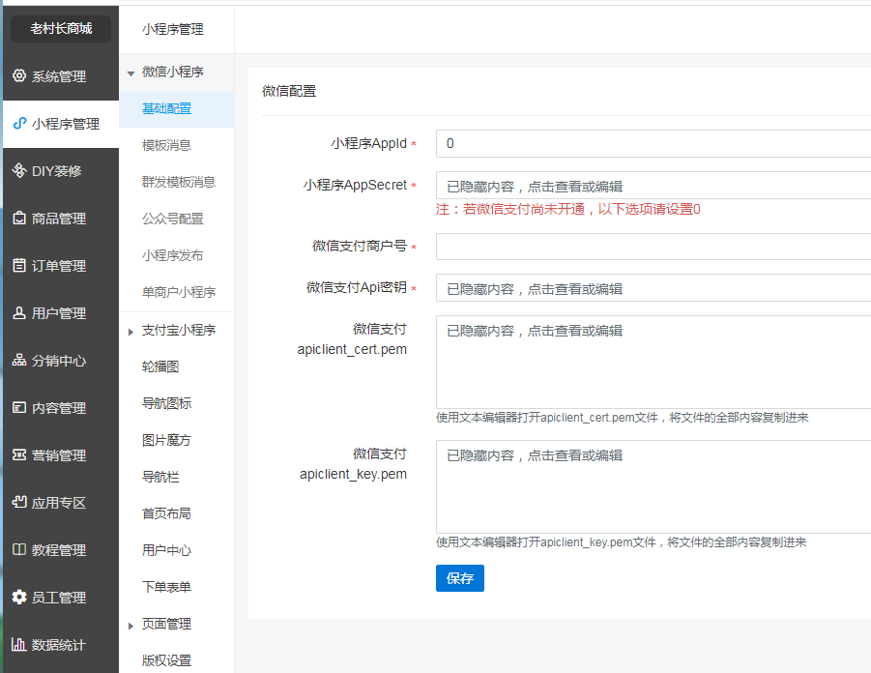
Task: Click the 员工管理 gear icon
Action: [19, 598]
